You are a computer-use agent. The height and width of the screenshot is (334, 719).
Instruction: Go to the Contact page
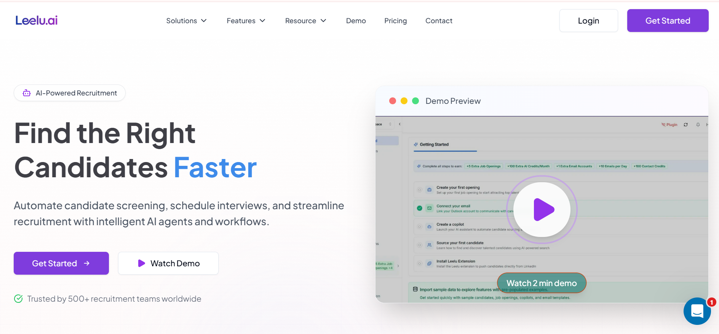(439, 21)
